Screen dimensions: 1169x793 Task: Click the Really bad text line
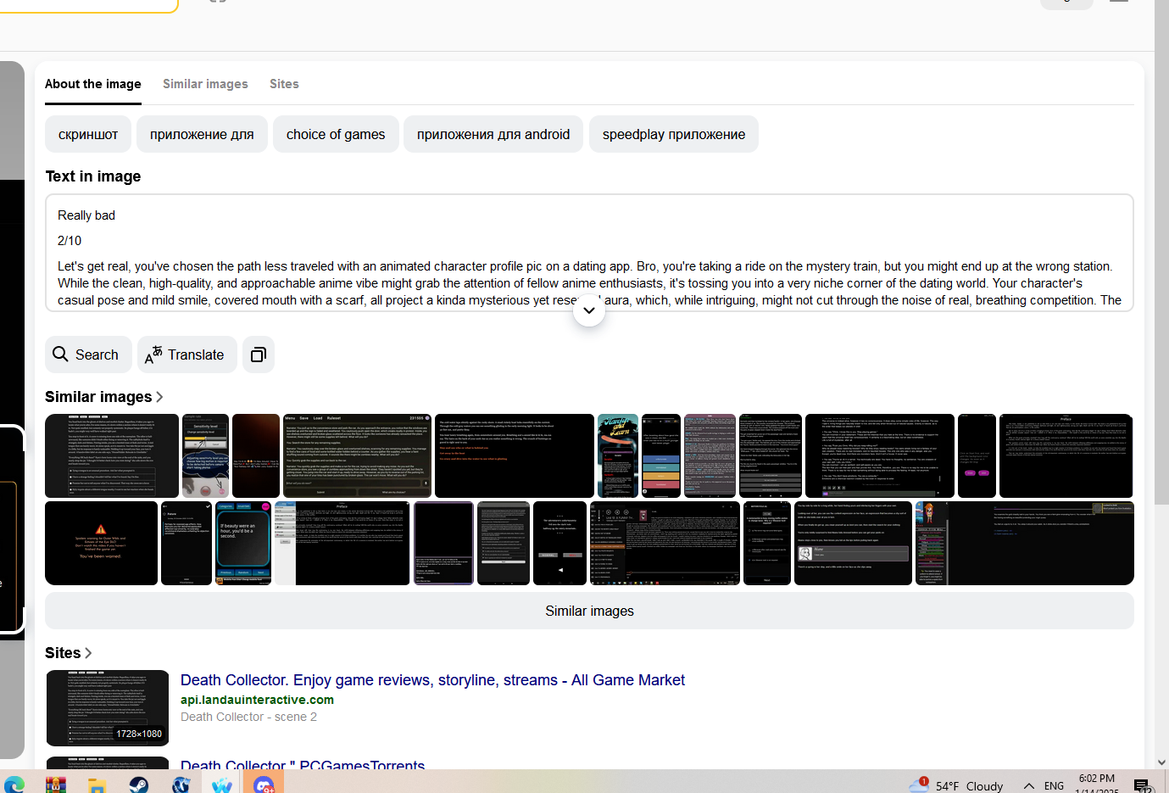(x=86, y=215)
